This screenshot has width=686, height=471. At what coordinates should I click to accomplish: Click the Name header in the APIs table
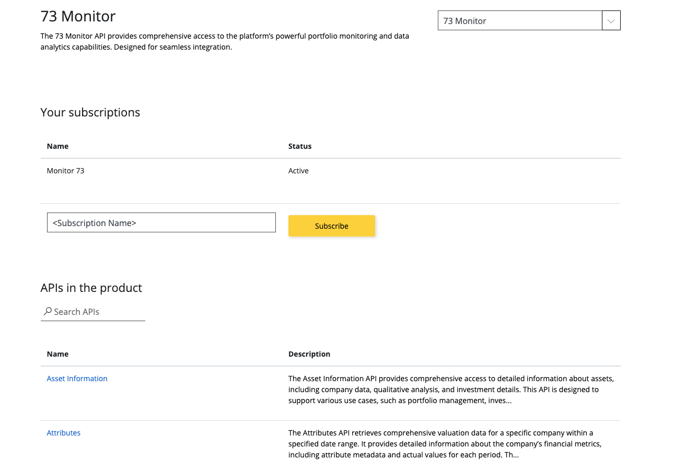pos(57,354)
